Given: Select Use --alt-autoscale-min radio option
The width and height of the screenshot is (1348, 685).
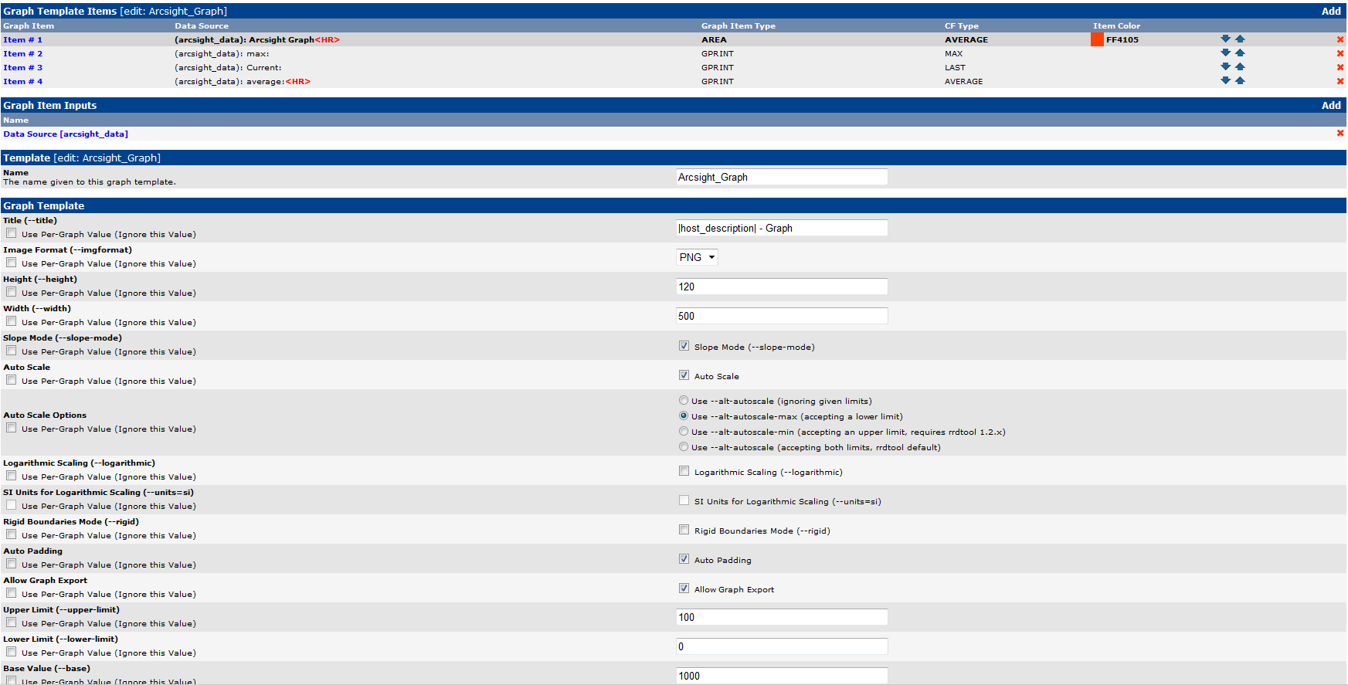Looking at the screenshot, I should (684, 431).
